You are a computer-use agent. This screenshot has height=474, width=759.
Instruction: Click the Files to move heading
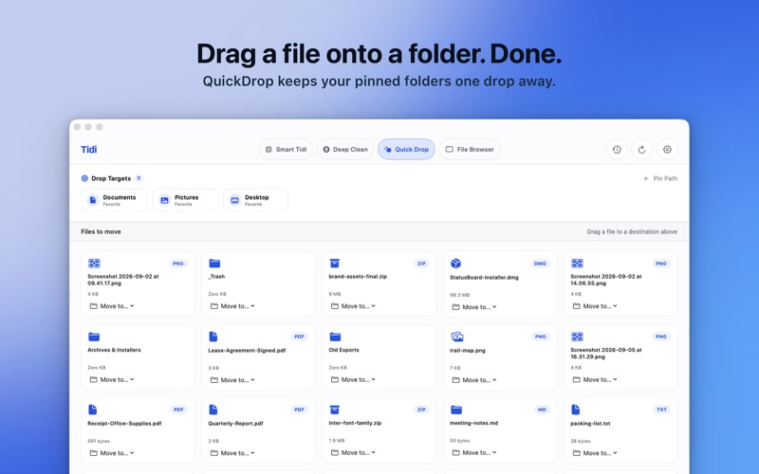pos(101,231)
